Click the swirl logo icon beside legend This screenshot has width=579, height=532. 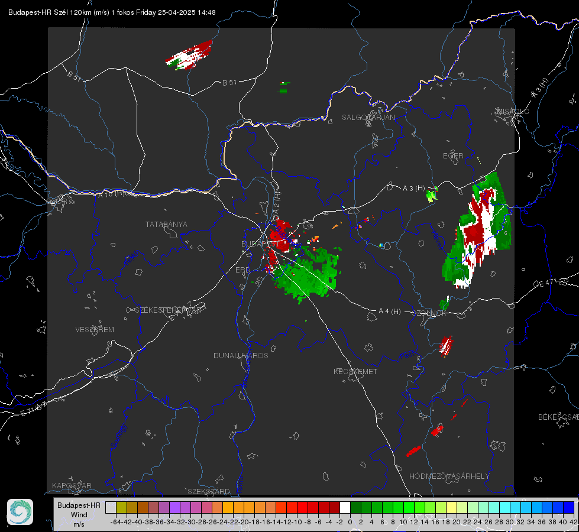20,512
